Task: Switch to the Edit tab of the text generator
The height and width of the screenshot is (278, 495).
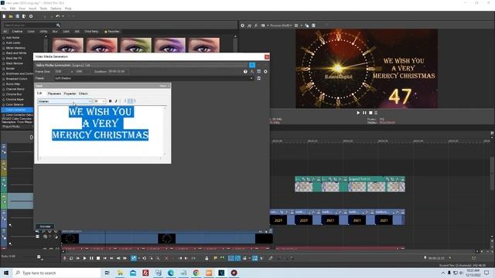Action: [x=39, y=93]
